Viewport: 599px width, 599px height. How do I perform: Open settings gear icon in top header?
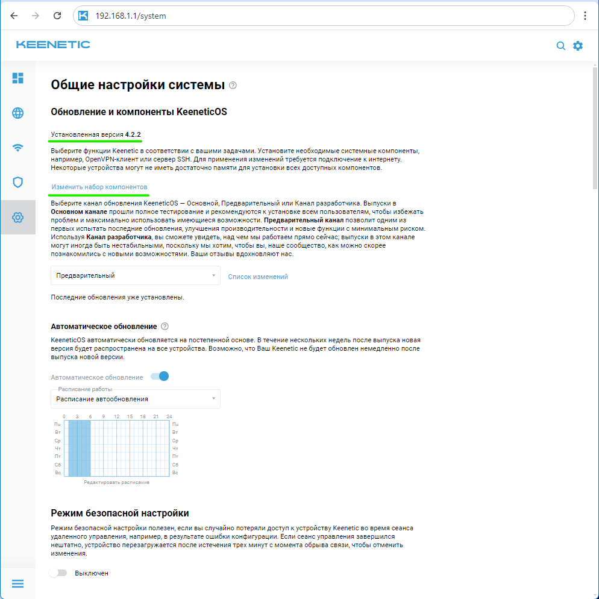578,46
